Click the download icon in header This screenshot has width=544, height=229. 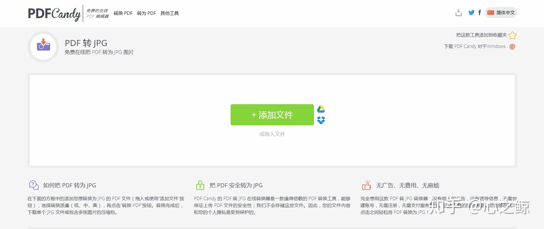pos(459,13)
